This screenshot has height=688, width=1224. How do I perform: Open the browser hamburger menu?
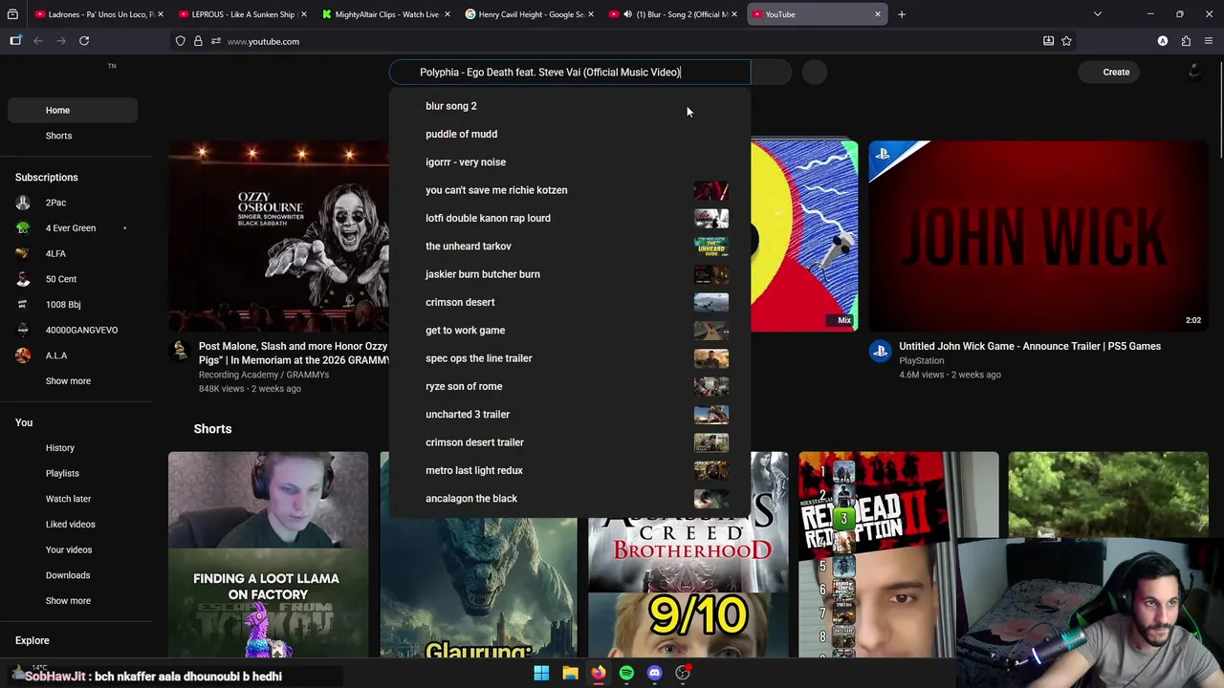(1210, 41)
